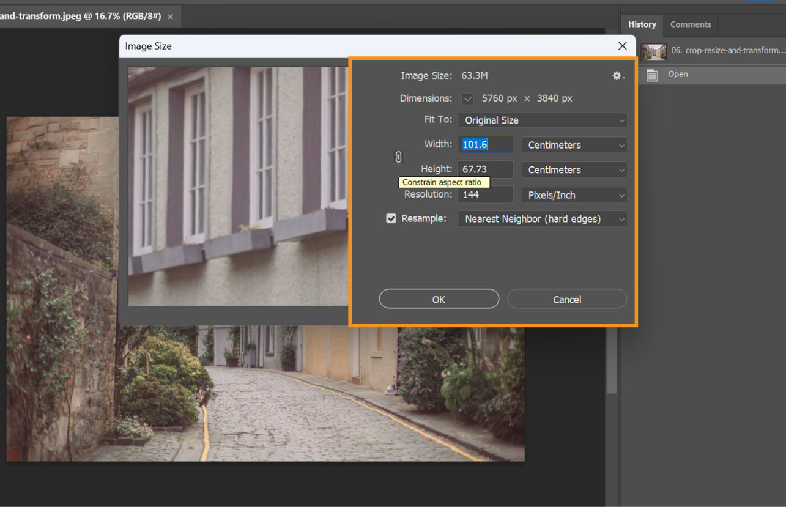The width and height of the screenshot is (786, 507).
Task: Cancel the Image Size dialog
Action: click(x=566, y=299)
